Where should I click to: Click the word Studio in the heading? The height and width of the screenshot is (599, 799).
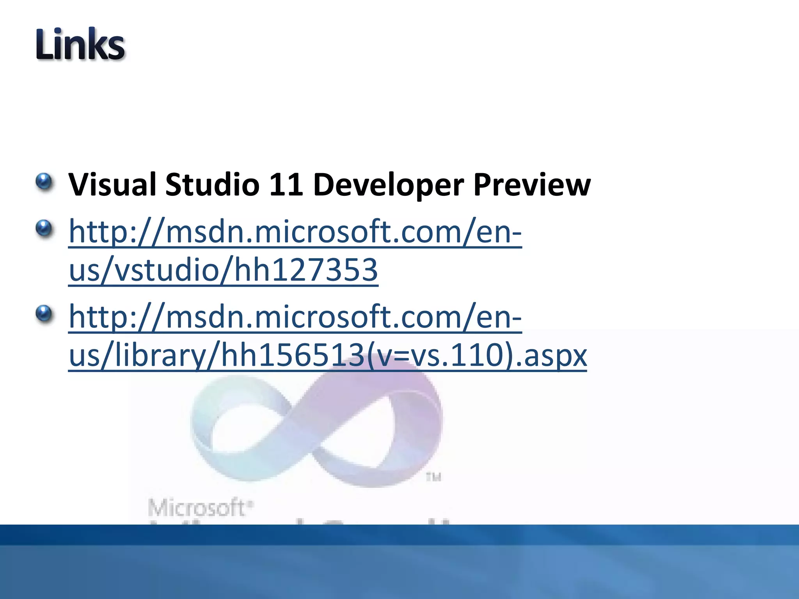[212, 184]
